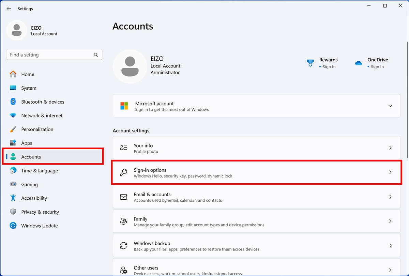409x276 pixels.
Task: Open Windows backup via its chevron
Action: point(390,246)
